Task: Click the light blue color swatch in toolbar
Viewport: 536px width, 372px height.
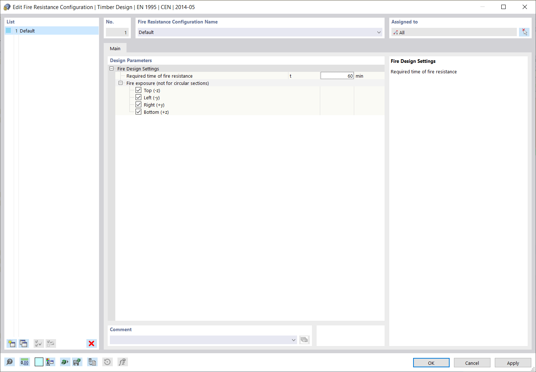Action: [39, 362]
